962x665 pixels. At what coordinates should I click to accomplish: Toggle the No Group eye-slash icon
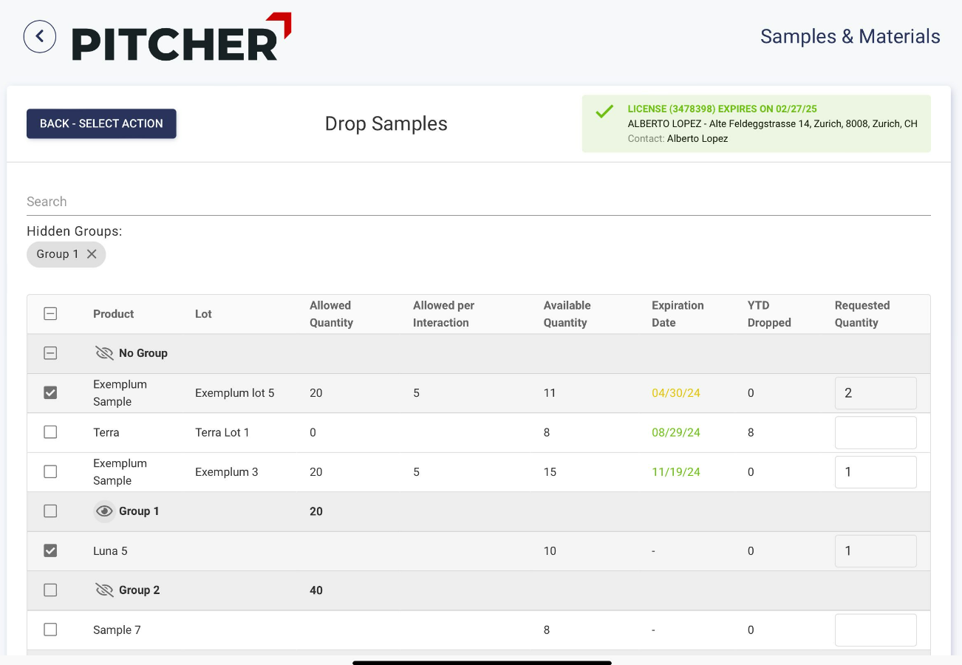tap(104, 353)
